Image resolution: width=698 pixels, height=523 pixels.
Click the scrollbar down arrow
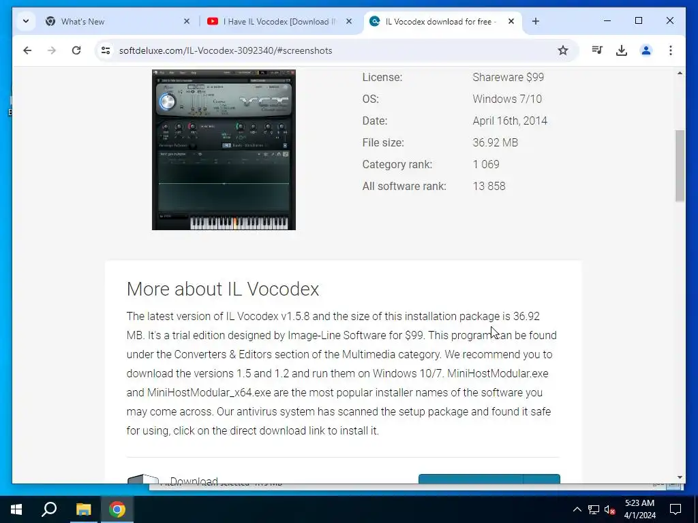click(x=680, y=477)
